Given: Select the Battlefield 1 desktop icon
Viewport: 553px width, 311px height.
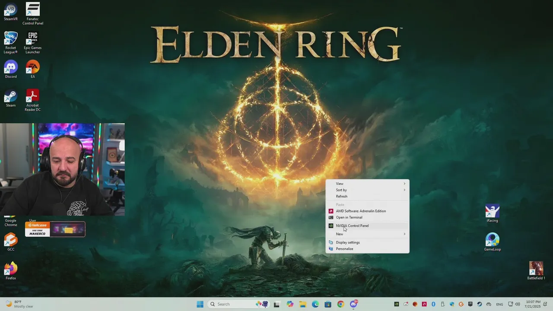Looking at the screenshot, I should coord(536,271).
